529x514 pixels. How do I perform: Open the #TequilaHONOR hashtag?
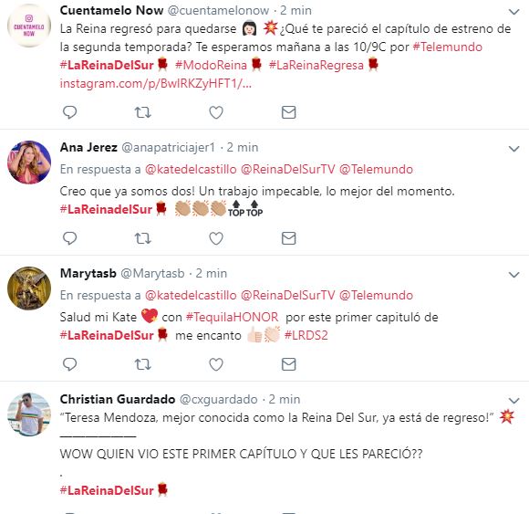(232, 317)
